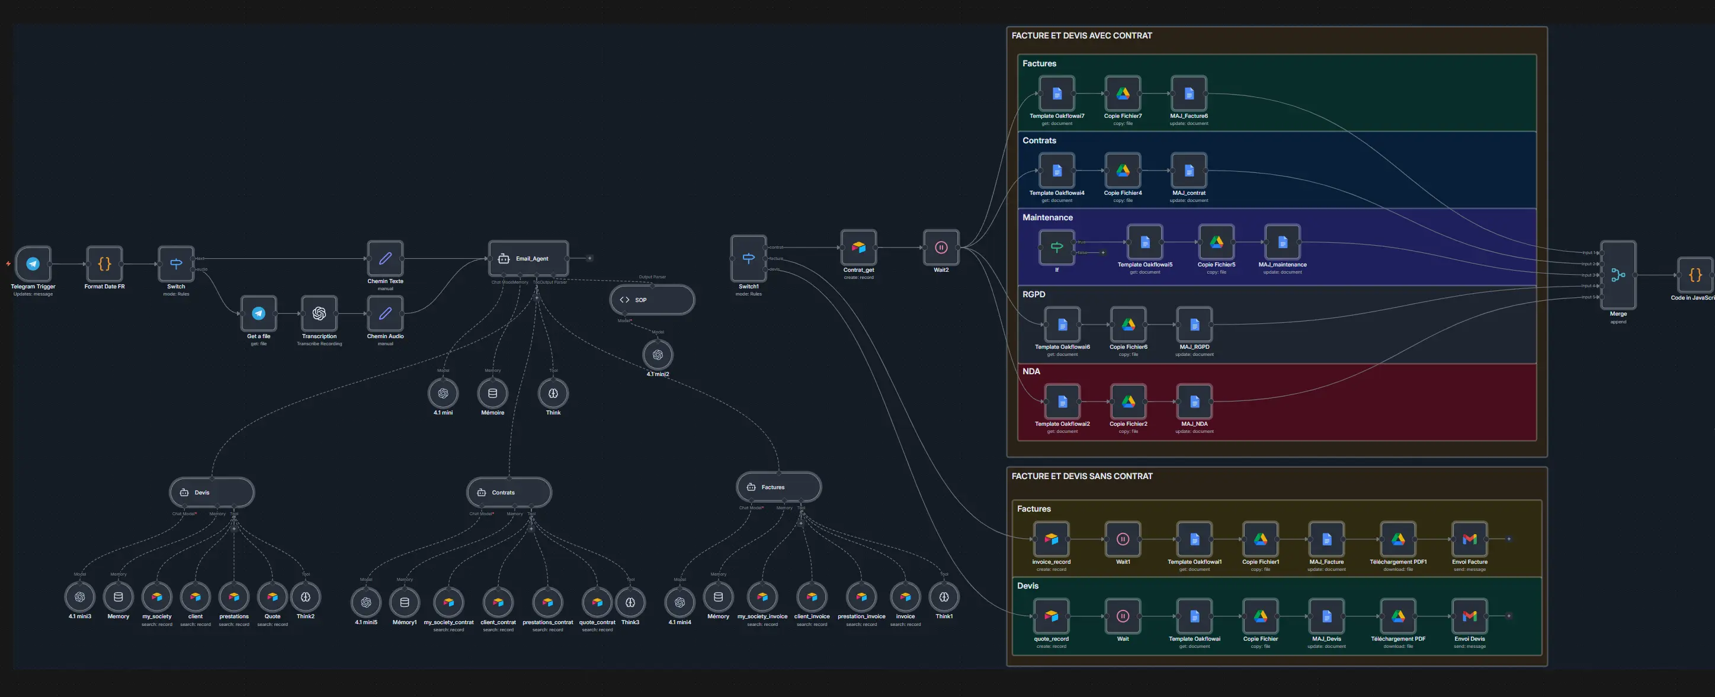
Task: Click the Wait2 pause node
Action: pos(941,247)
